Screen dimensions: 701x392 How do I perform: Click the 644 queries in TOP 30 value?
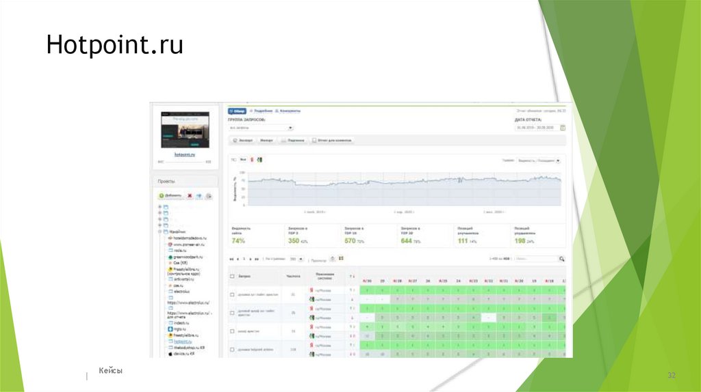coord(406,241)
